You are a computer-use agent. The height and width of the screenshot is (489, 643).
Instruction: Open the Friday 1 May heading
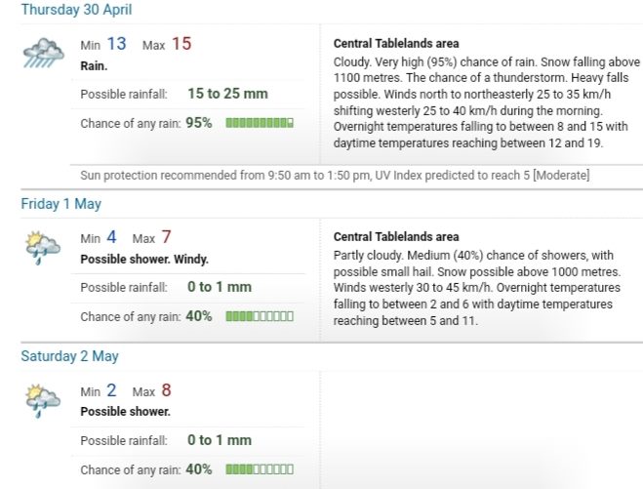[x=61, y=203]
